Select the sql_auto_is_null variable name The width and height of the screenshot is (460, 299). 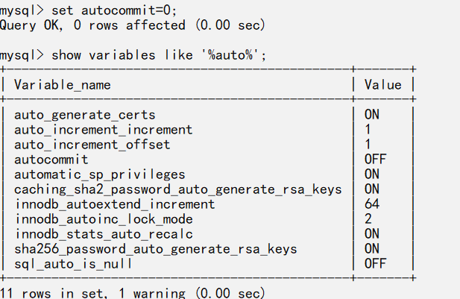click(73, 264)
